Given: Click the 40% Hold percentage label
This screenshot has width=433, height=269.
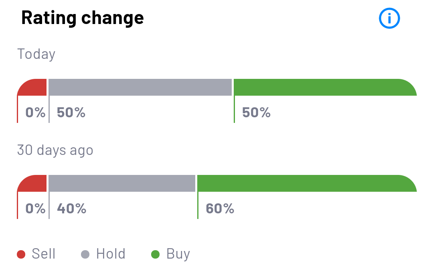Looking at the screenshot, I should [71, 209].
